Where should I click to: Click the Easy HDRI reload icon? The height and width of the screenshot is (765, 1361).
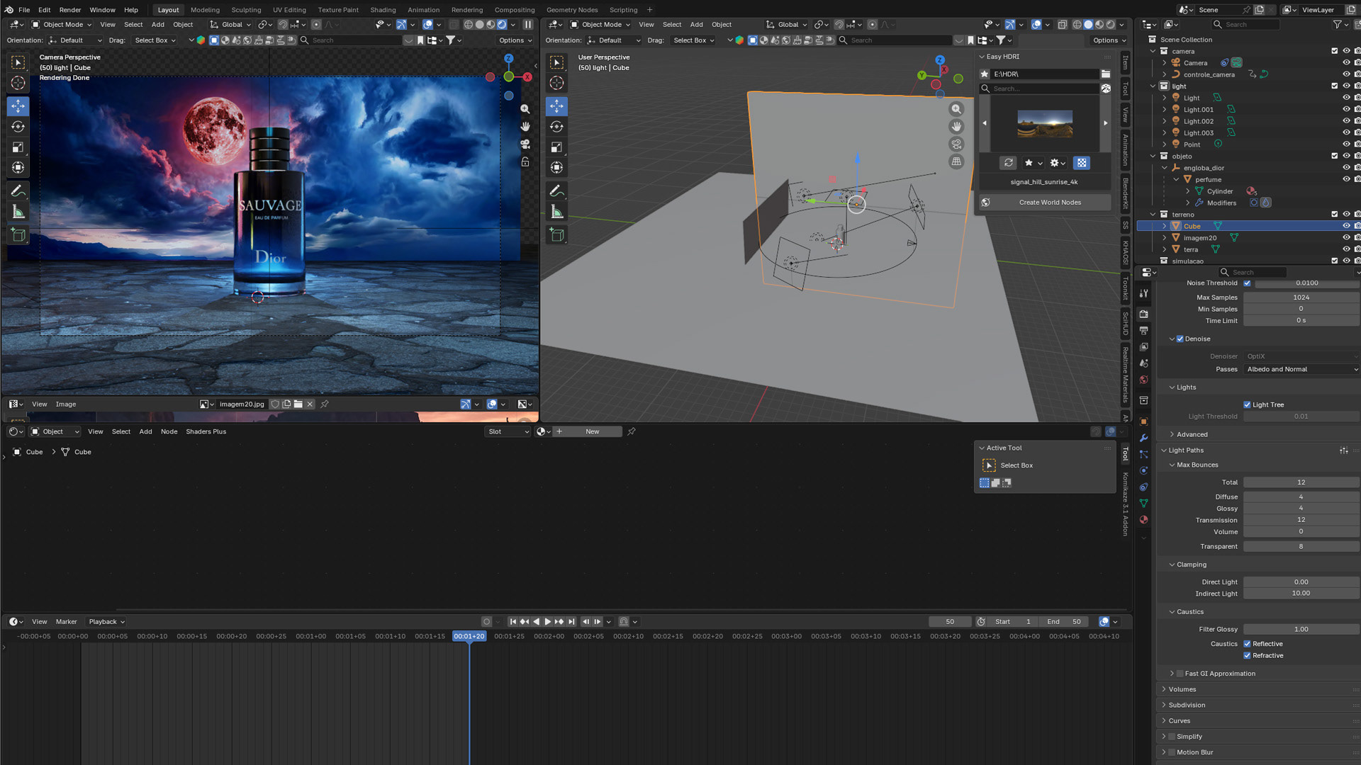(1008, 163)
